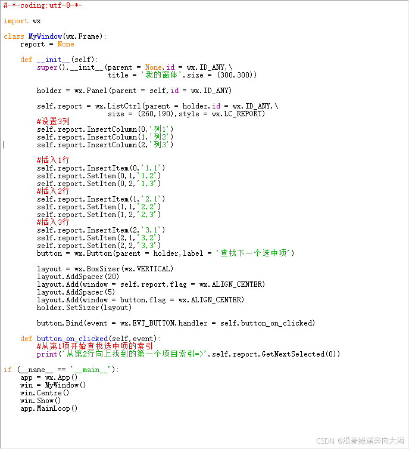Image resolution: width=409 pixels, height=449 pixels.
Task: Click the 'app = wx.App()' line
Action: (49, 377)
